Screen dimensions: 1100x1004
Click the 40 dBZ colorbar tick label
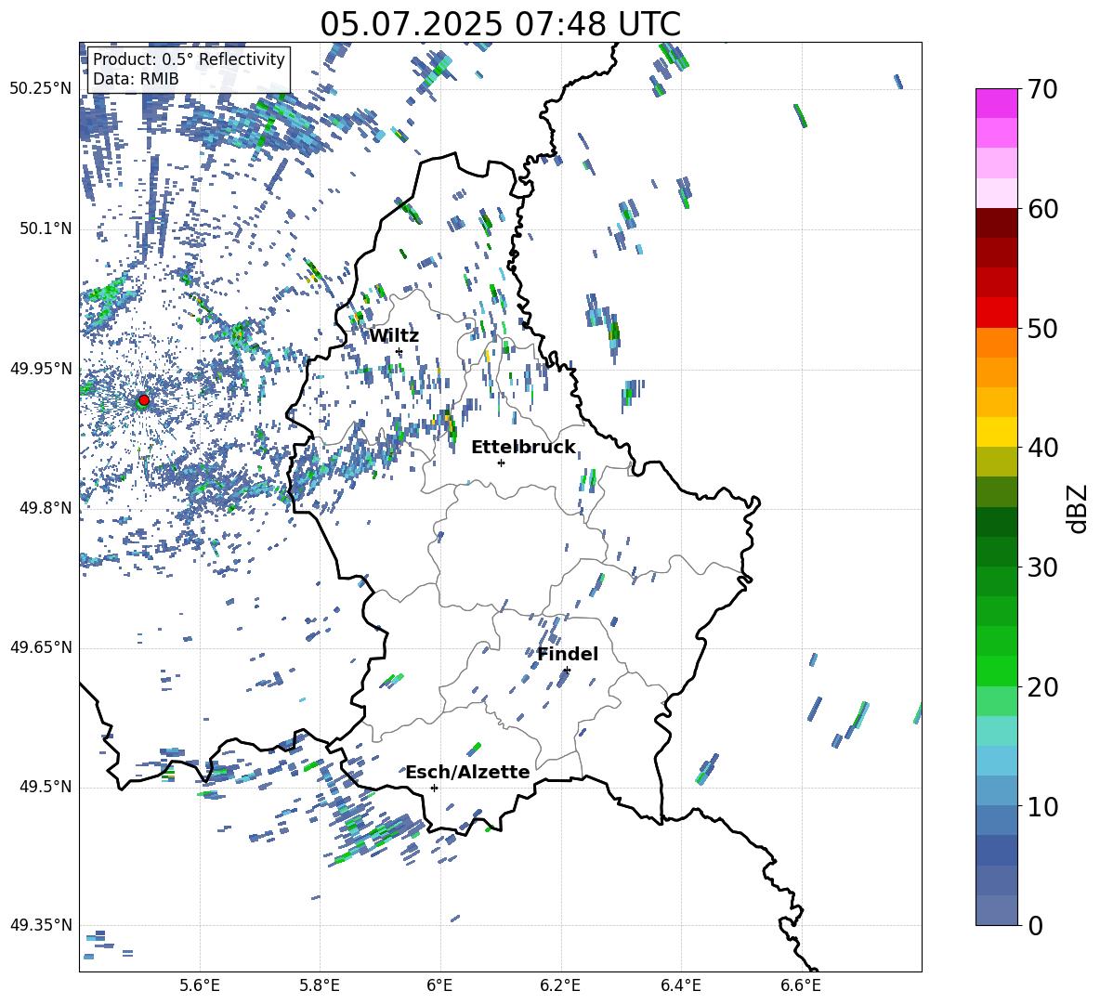[x=1042, y=448]
